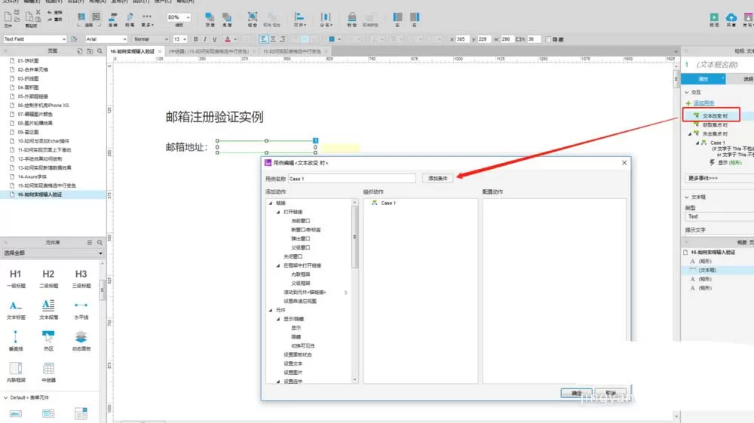Collapse the interactions section in inspector
754x423 pixels.
pos(687,92)
